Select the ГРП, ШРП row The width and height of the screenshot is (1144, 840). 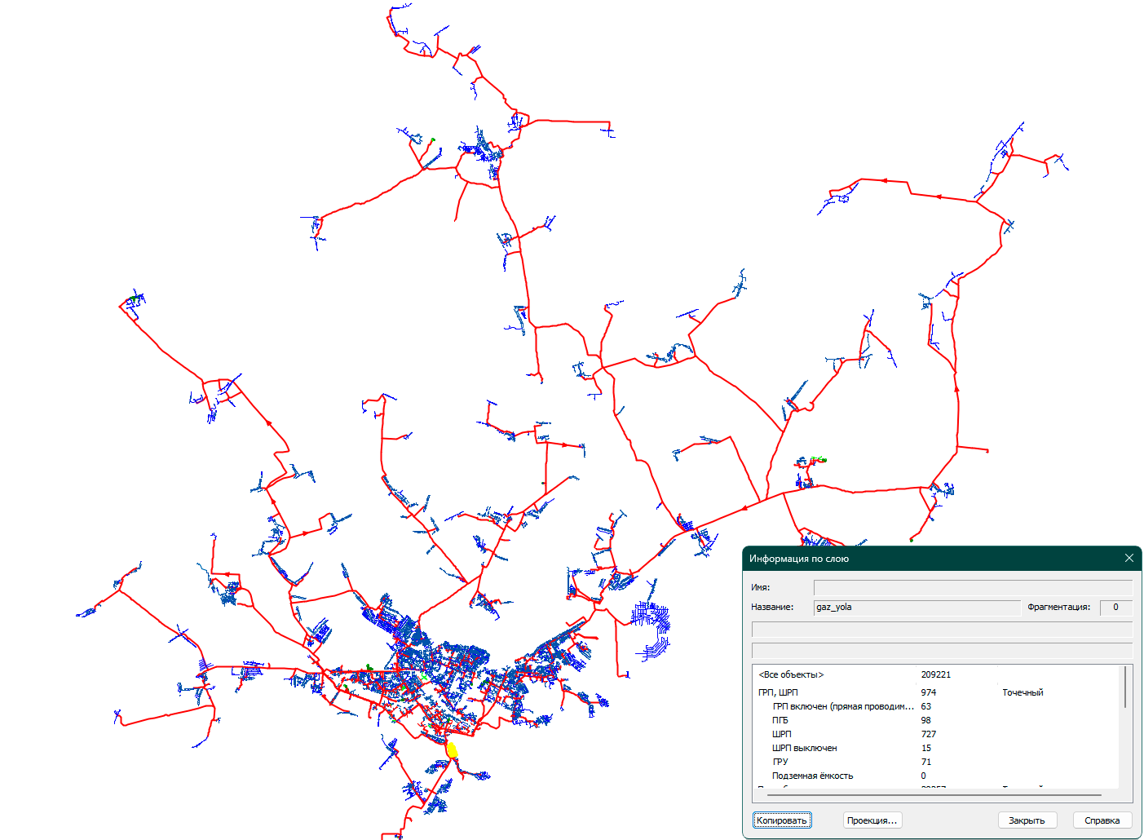778,692
